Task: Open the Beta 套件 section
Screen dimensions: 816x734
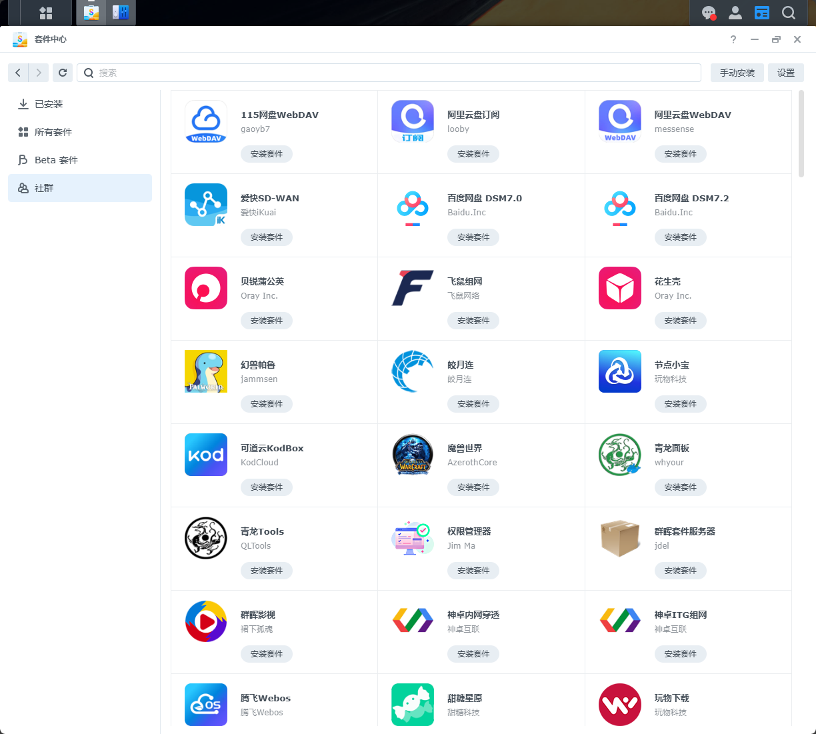Action: (x=80, y=160)
